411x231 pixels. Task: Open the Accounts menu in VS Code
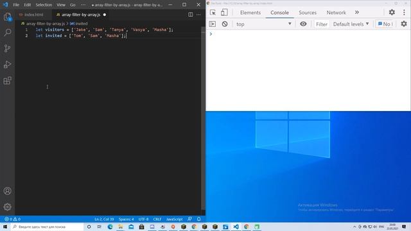pos(7,191)
